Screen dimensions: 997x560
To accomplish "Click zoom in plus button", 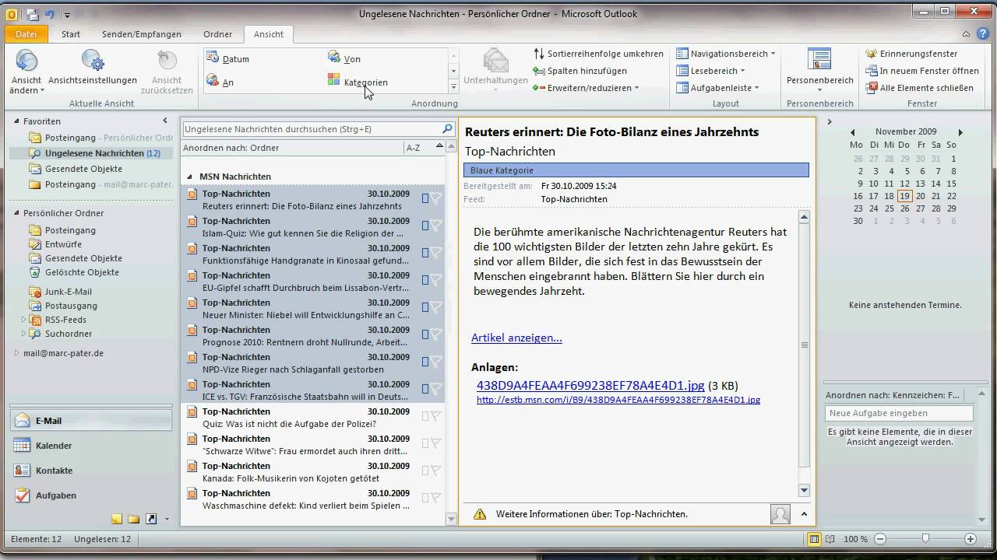I will tap(971, 539).
